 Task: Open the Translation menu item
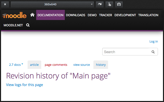pos(148,15)
